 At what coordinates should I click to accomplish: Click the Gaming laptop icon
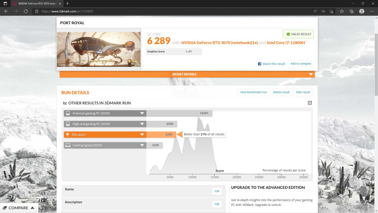click(68, 145)
